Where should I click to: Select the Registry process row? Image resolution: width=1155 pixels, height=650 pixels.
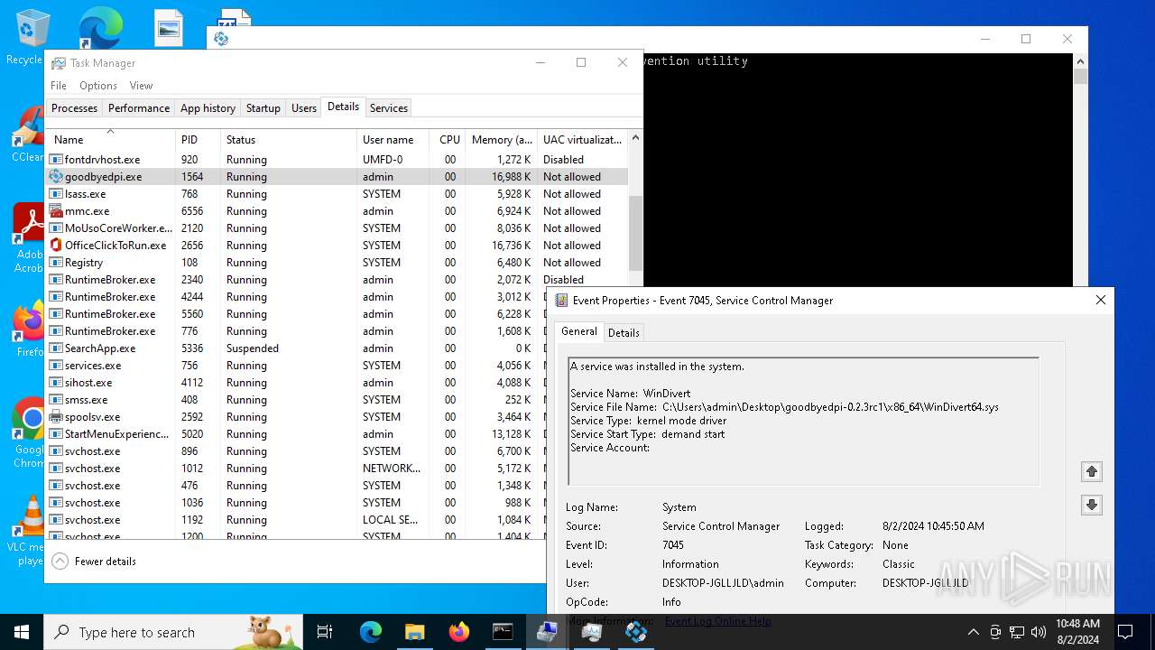pos(337,263)
